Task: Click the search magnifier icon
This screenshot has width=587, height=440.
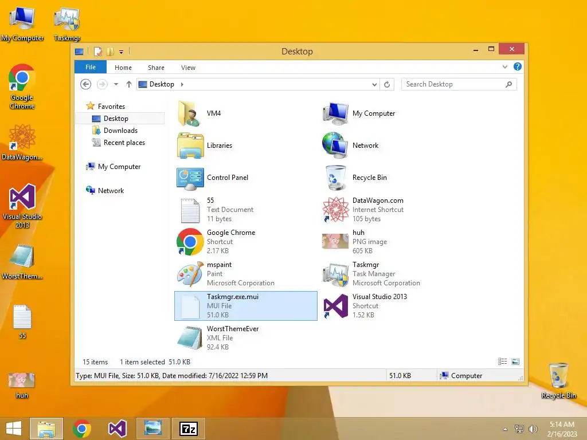Action: coord(509,84)
